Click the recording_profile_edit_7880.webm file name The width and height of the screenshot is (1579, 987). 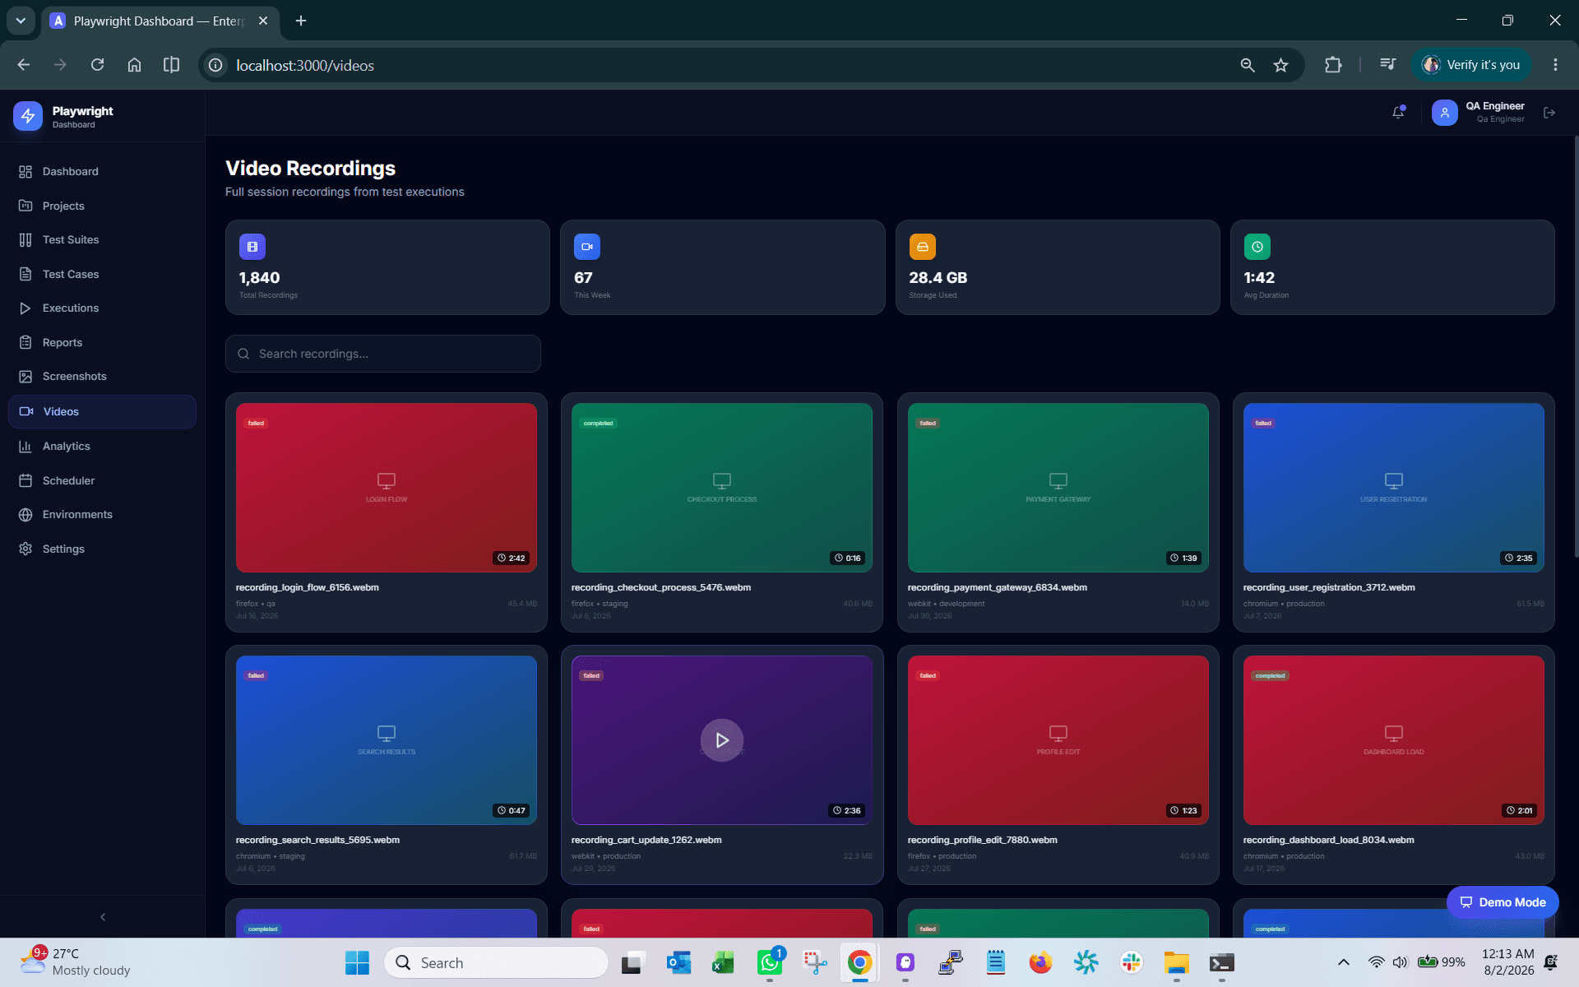983,840
